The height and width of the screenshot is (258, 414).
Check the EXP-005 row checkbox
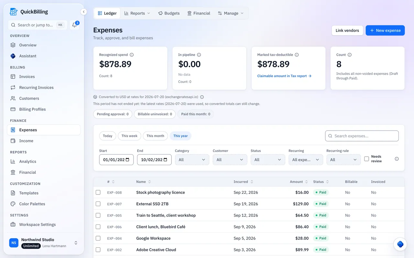(x=98, y=215)
